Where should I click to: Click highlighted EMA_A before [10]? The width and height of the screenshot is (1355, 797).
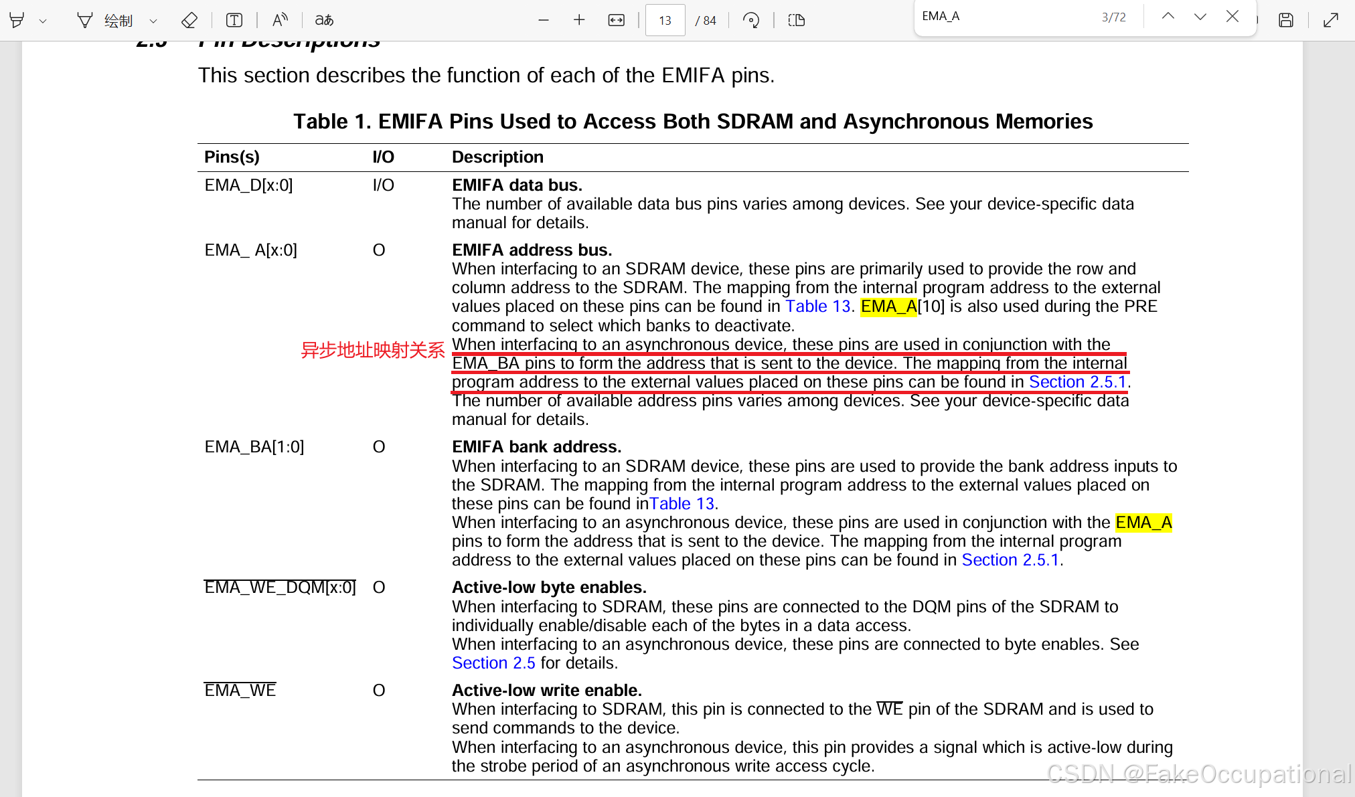tap(888, 306)
